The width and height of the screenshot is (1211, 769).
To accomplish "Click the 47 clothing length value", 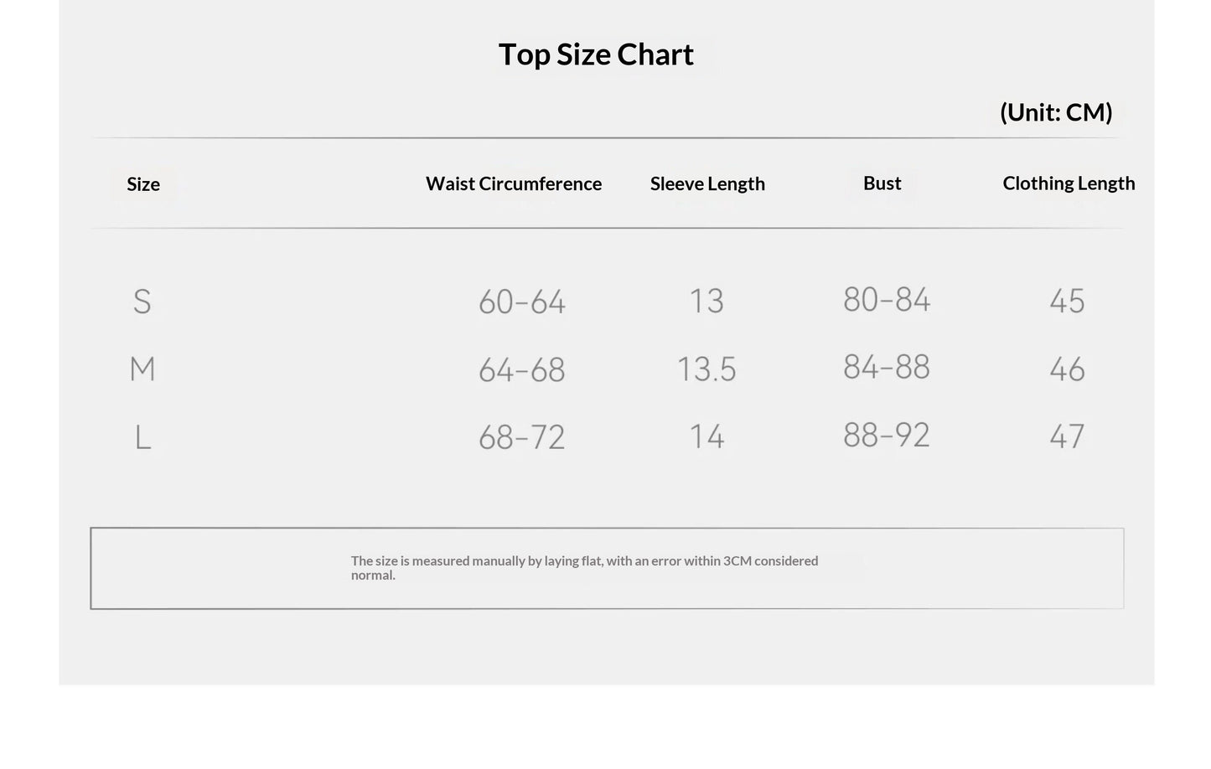I will click(1067, 436).
